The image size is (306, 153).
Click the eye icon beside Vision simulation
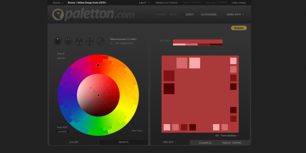pos(217,136)
